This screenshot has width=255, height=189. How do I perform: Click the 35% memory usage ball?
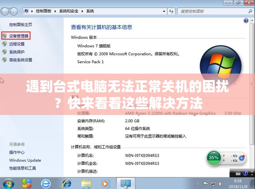tap(214, 158)
